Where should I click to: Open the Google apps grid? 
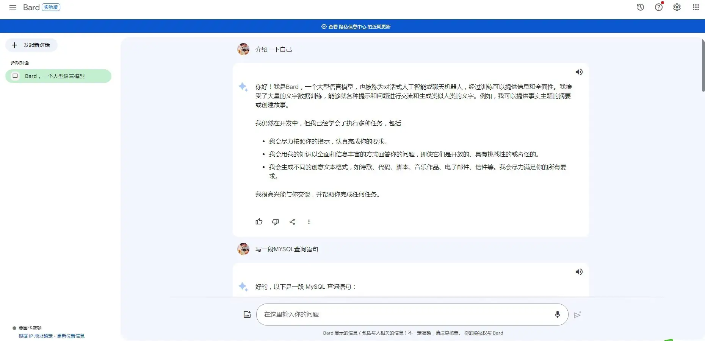click(x=696, y=7)
